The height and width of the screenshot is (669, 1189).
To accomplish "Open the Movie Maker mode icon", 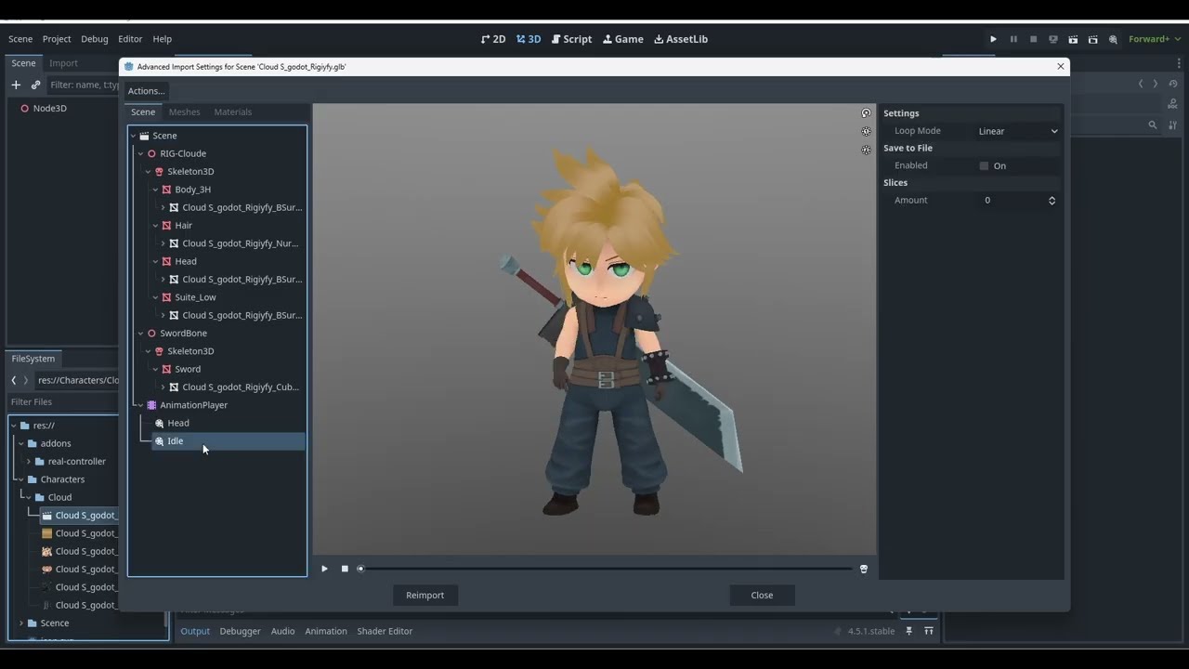I will [x=1113, y=39].
